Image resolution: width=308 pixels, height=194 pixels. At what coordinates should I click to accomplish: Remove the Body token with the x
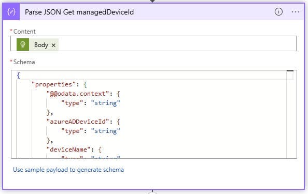pos(53,46)
